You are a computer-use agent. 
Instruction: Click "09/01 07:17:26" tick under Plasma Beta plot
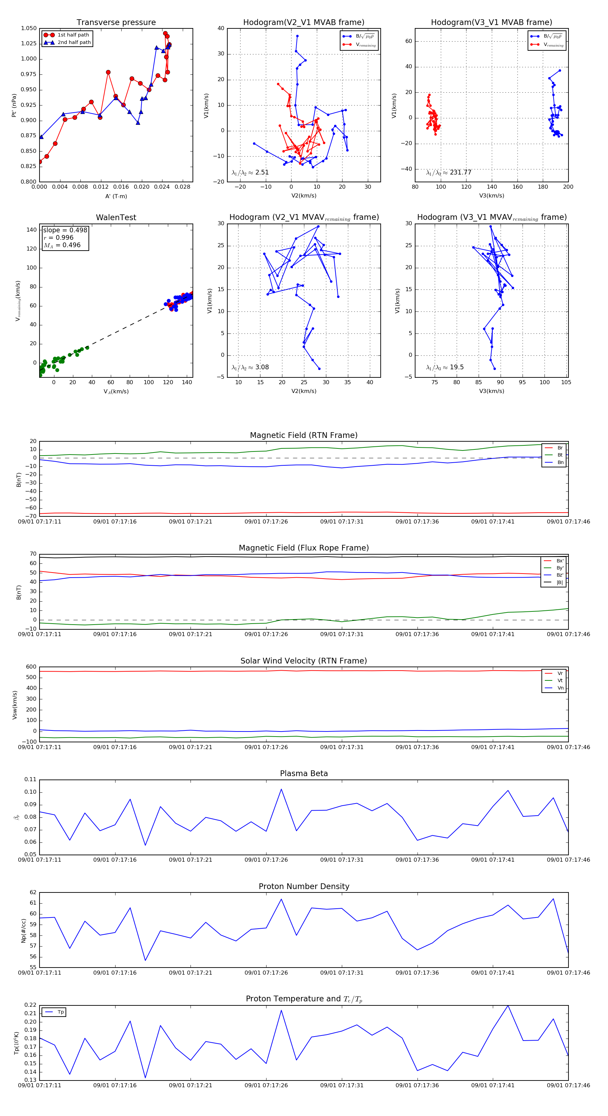point(266,860)
